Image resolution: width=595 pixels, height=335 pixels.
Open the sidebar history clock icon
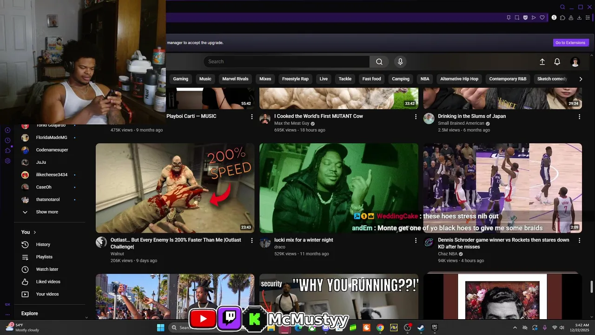[x=7, y=141]
